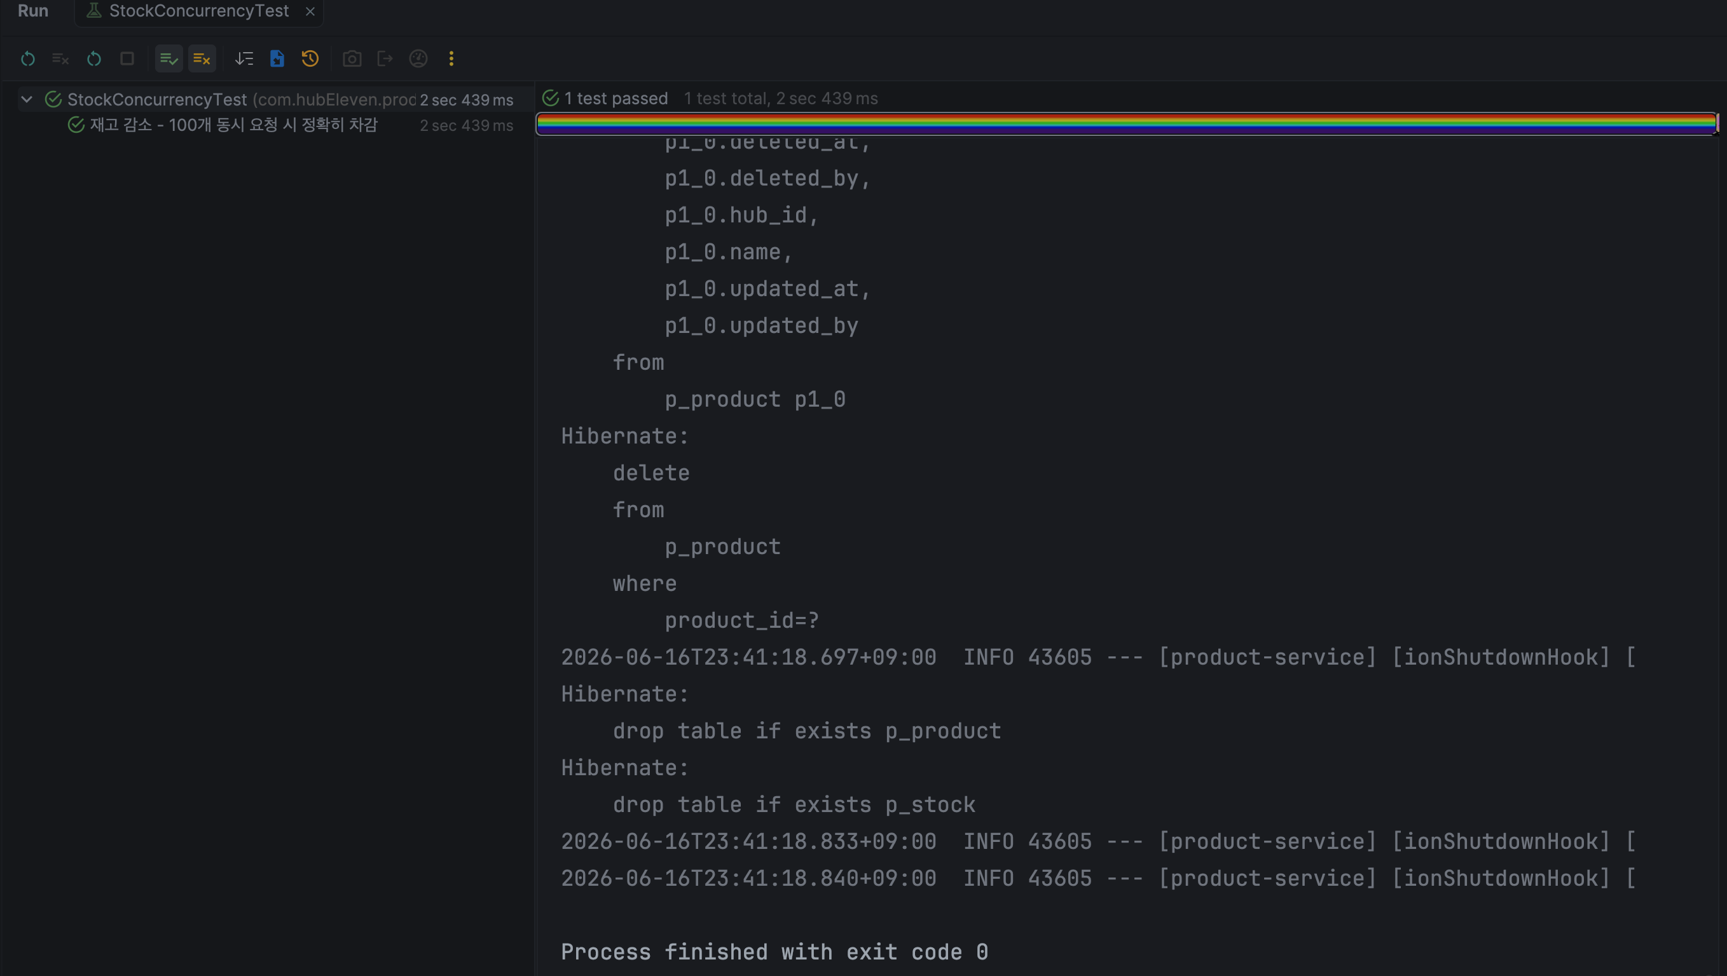Screen dimensions: 1727x976
Task: Click the 'p1_0.name,' console line
Action: tap(729, 252)
